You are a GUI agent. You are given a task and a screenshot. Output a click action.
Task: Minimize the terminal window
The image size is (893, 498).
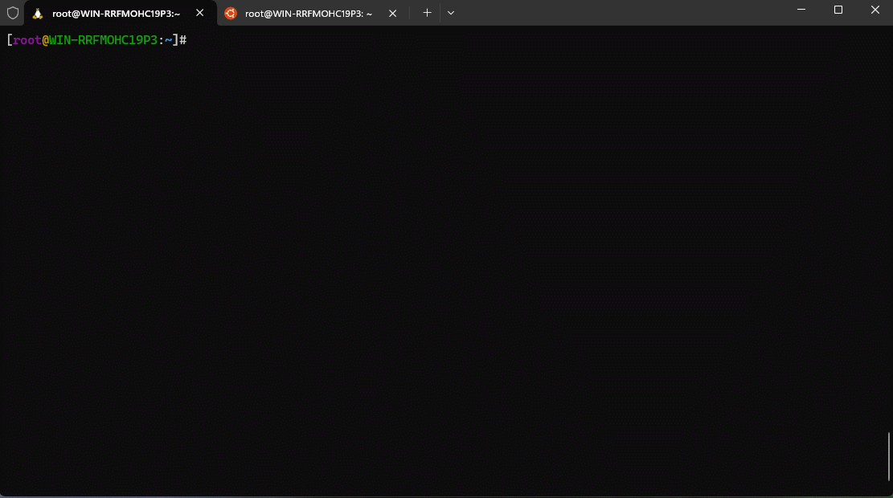coord(801,10)
